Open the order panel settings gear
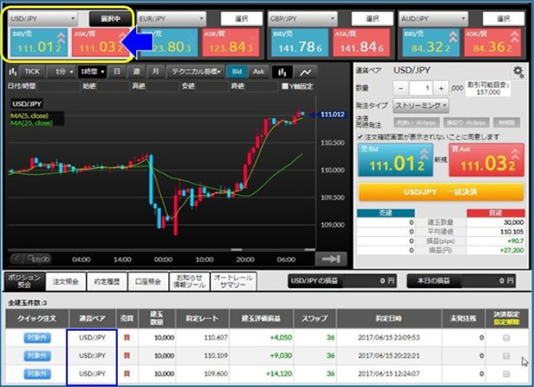The image size is (534, 387). click(x=518, y=72)
